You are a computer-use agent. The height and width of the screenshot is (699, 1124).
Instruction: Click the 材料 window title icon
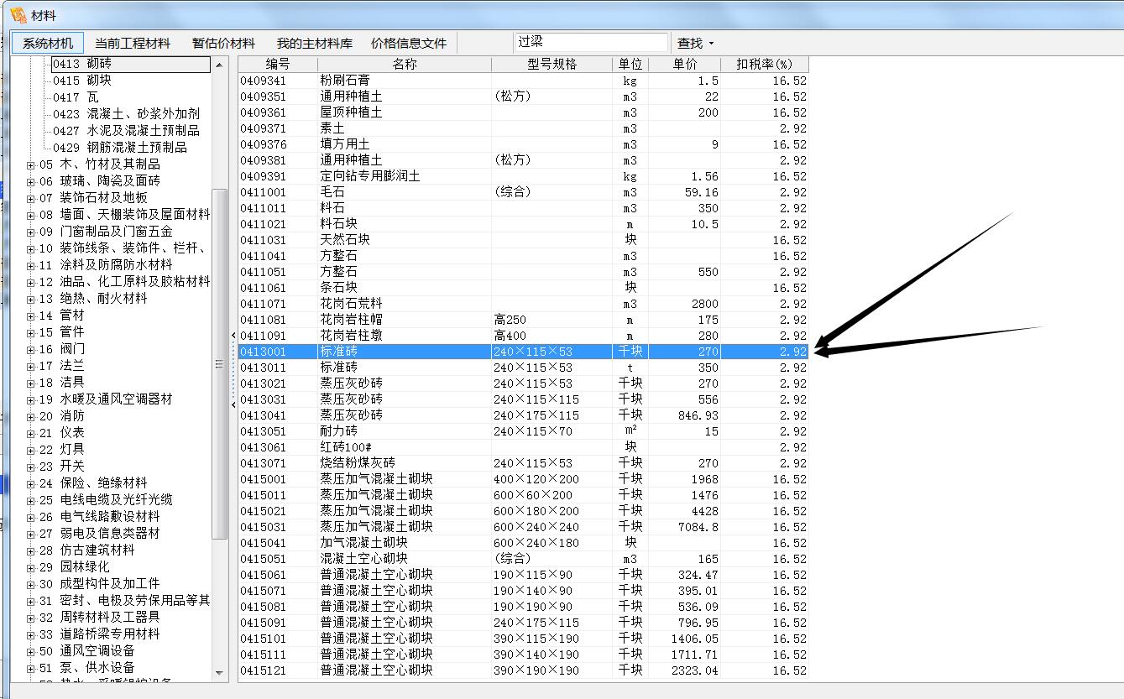[18, 14]
